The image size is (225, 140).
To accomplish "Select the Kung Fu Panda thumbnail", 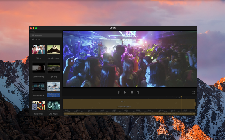I will coord(53,49).
